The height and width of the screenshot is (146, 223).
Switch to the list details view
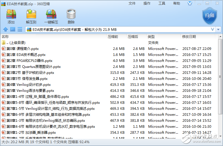[20, 29]
